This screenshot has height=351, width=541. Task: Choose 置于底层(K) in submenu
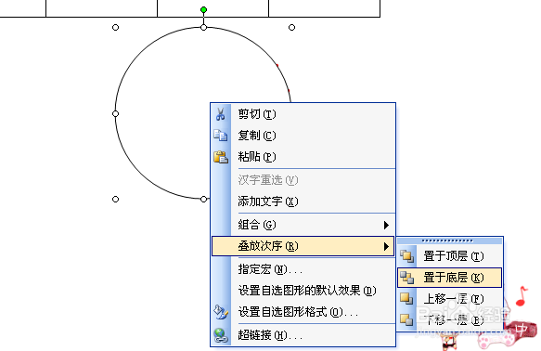coord(449,278)
